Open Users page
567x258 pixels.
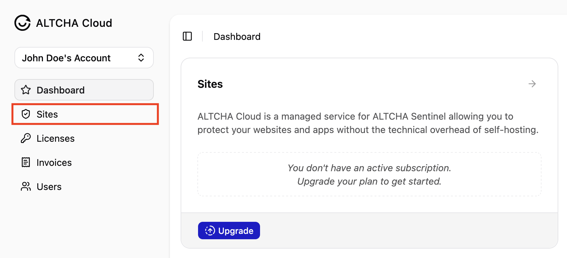[84, 187]
